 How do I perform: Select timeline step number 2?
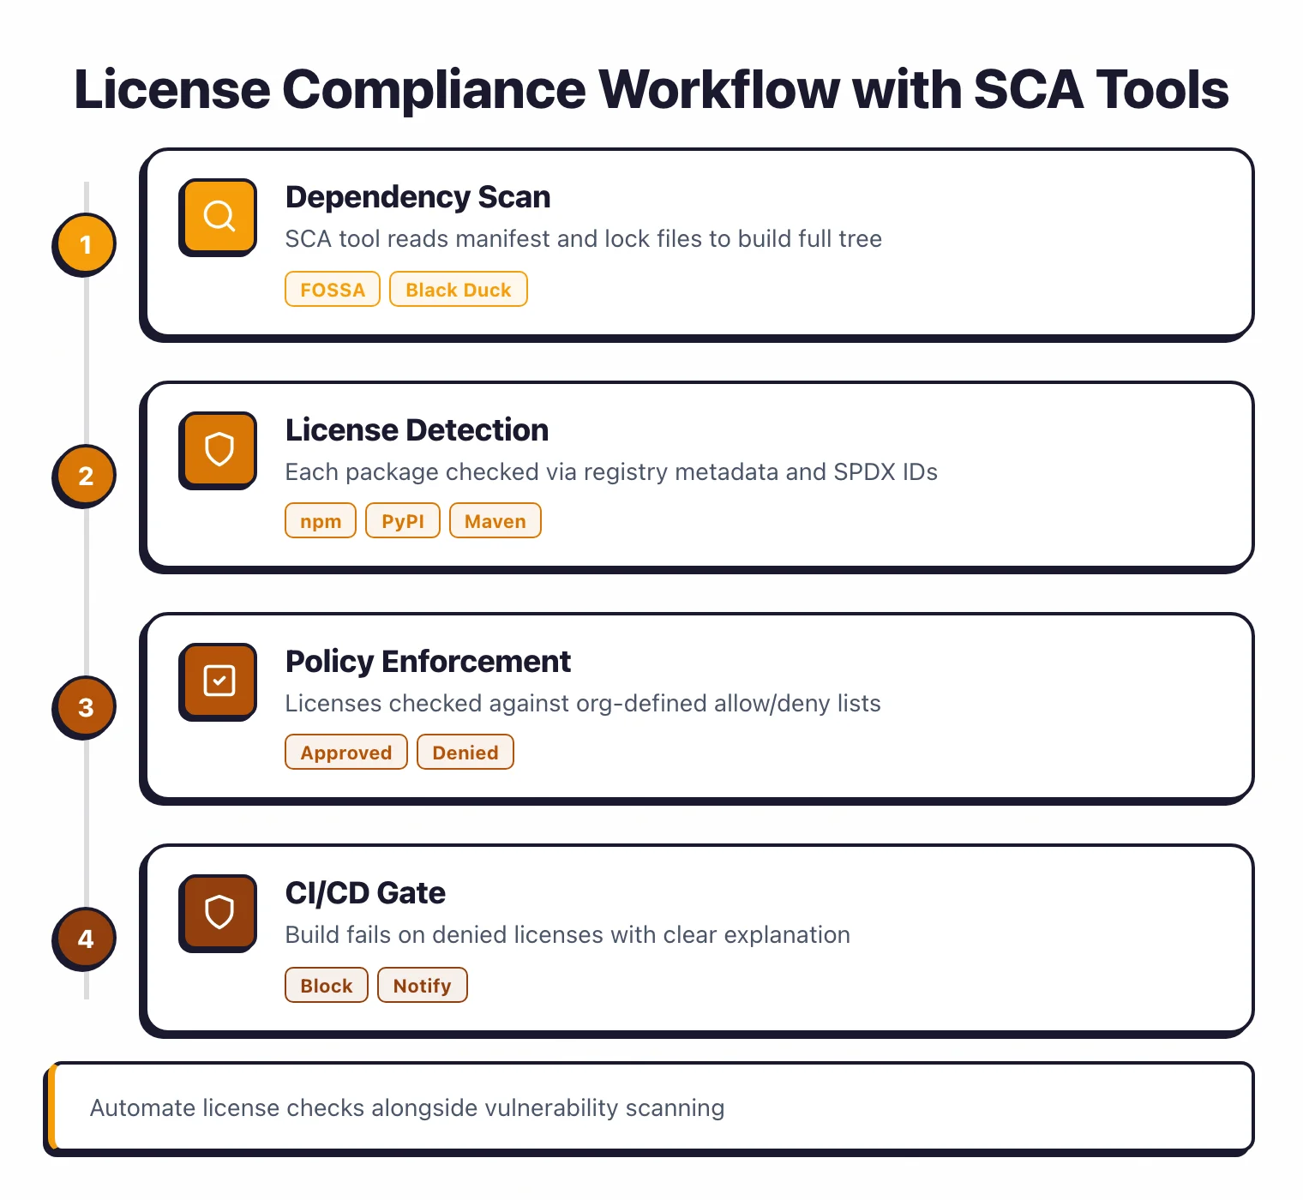click(84, 476)
